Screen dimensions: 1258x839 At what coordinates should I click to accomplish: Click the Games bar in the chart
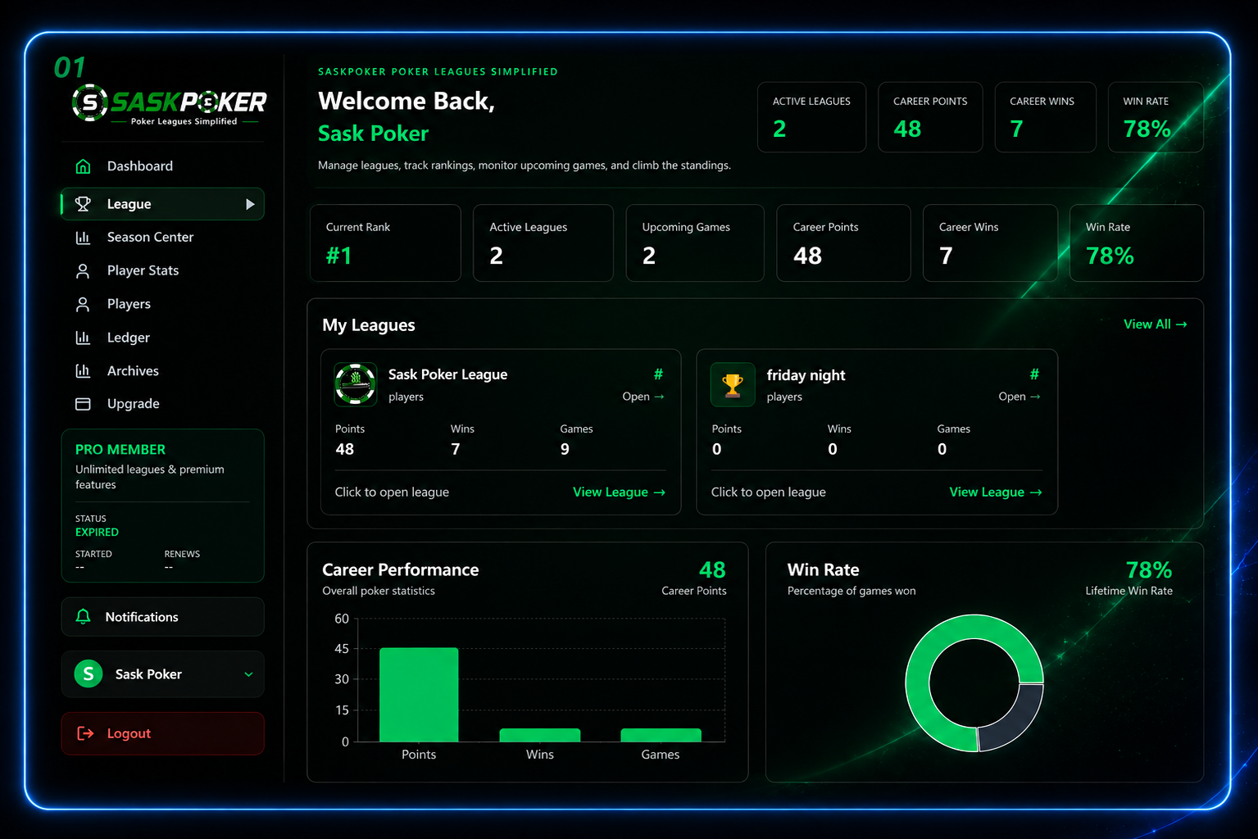coord(661,735)
